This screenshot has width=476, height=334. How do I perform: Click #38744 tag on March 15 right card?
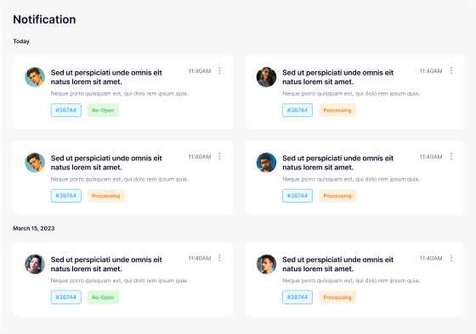tap(297, 298)
